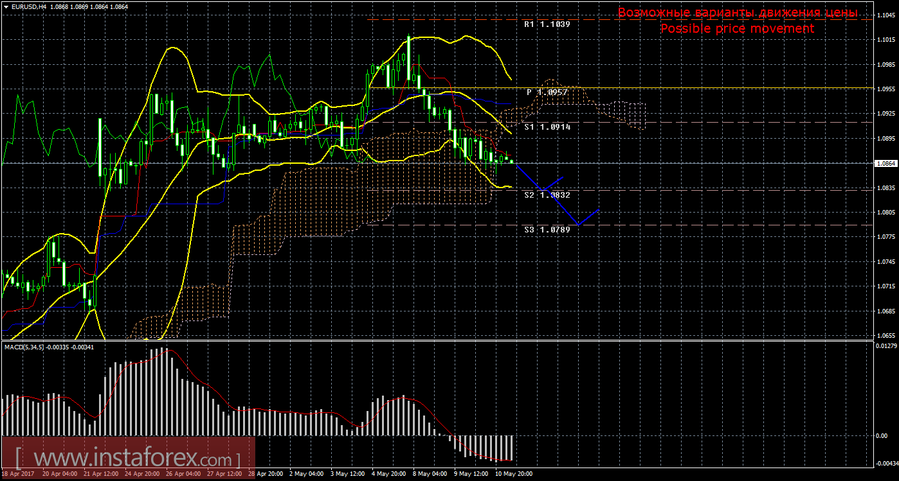
Task: Select the P 1.0957 pivot label
Action: point(547,92)
